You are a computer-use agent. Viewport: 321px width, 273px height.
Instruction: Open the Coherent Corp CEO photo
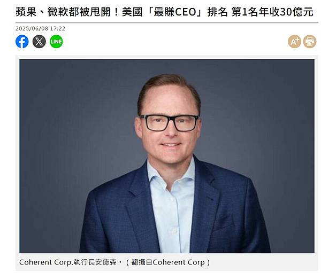click(167, 156)
